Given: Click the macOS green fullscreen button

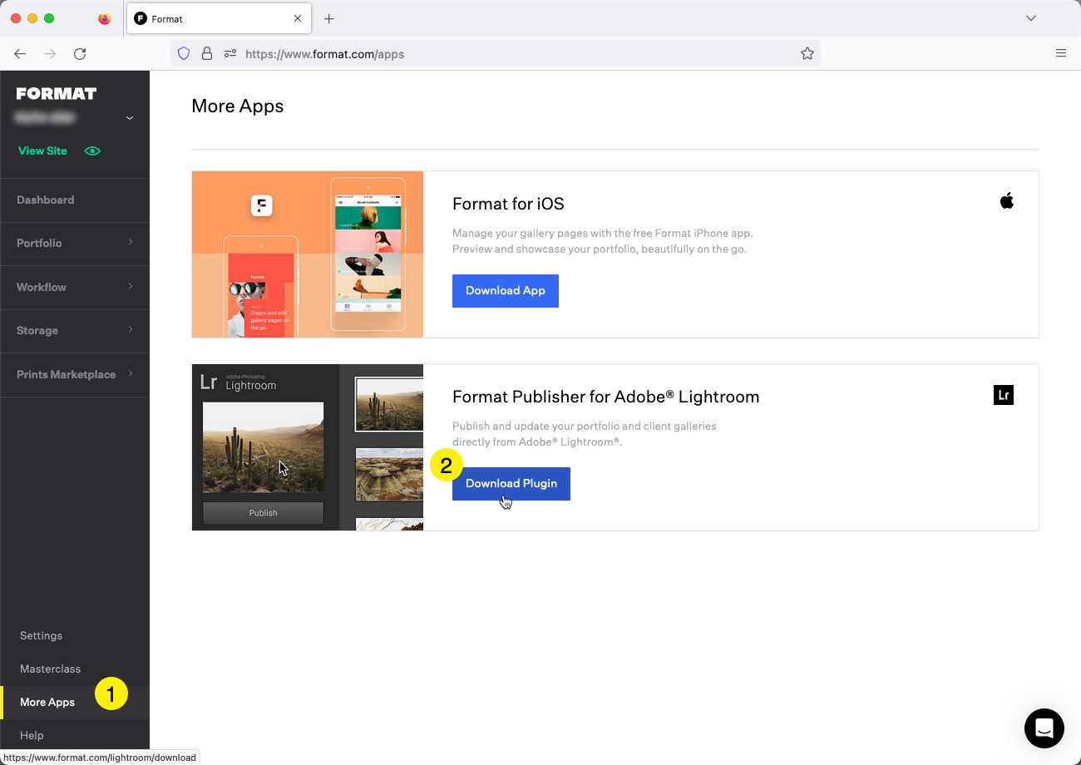Looking at the screenshot, I should 49,18.
